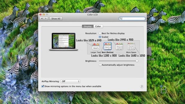The height and width of the screenshot is (104, 185).
Task: Go back with the left arrow button
Action: [x=42, y=18]
